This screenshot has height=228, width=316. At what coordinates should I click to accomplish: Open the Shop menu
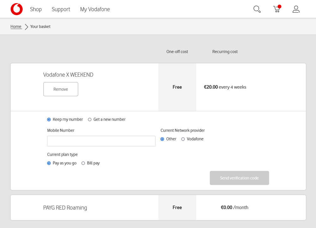[x=36, y=9]
